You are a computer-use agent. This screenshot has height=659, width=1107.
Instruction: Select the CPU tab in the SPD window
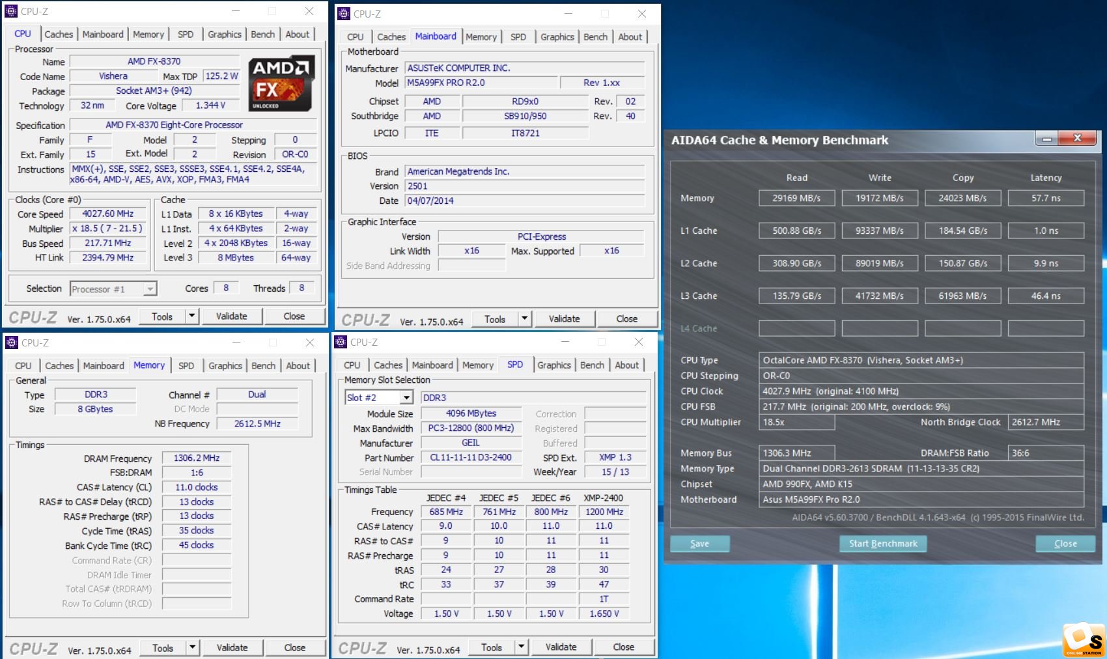pos(352,365)
